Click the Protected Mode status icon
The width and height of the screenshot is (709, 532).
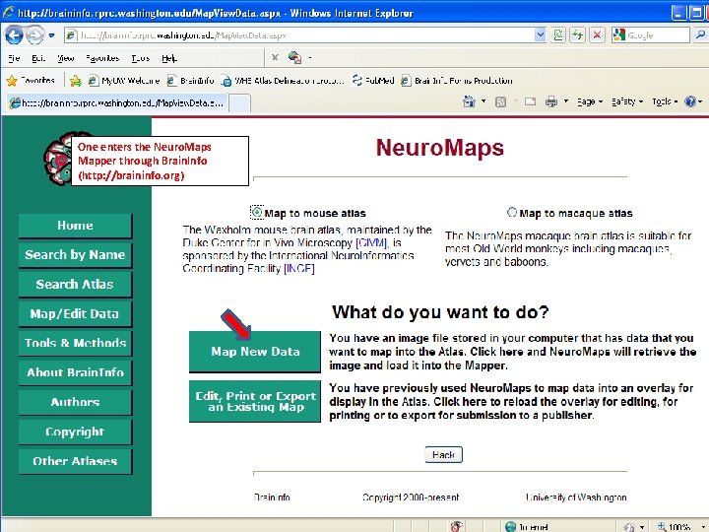tap(629, 527)
